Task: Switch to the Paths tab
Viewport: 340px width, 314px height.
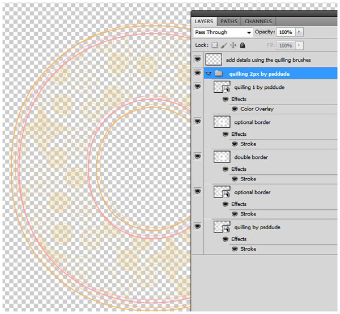Action: coord(229,21)
